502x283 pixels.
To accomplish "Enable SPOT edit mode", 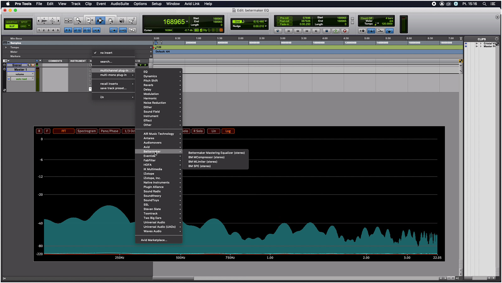I will (x=24, y=22).
